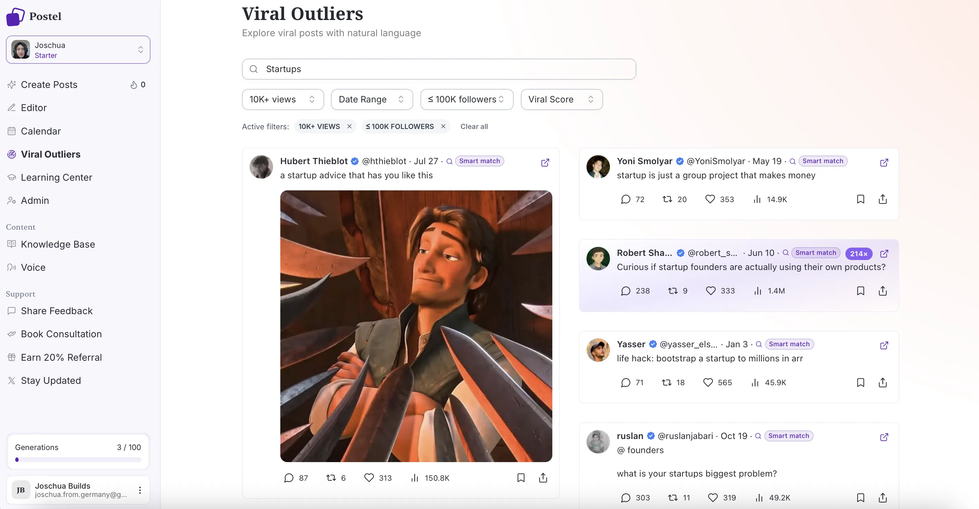Switch to the Viral Outliers section
This screenshot has width=979, height=509.
pyautogui.click(x=50, y=154)
